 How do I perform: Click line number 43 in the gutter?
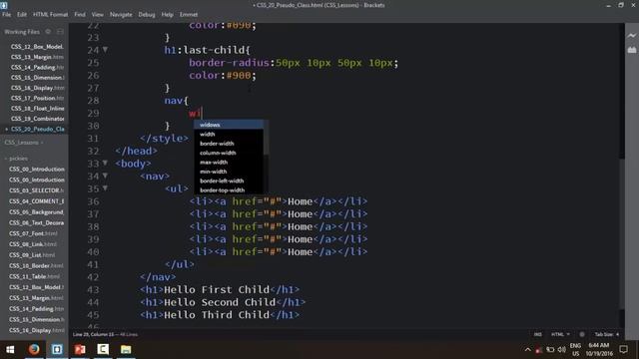93,290
